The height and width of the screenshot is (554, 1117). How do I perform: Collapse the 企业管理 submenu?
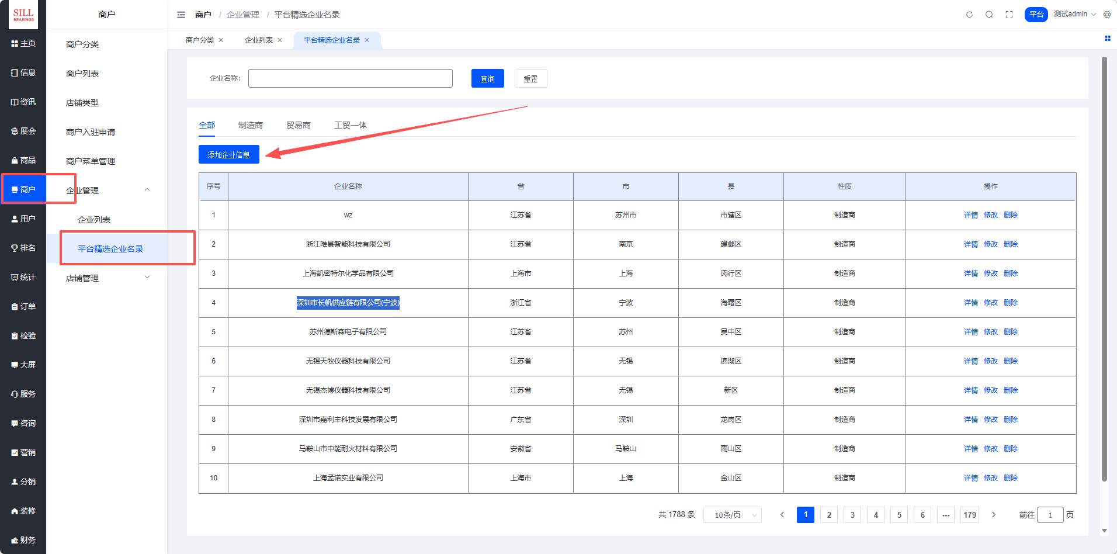click(x=147, y=190)
